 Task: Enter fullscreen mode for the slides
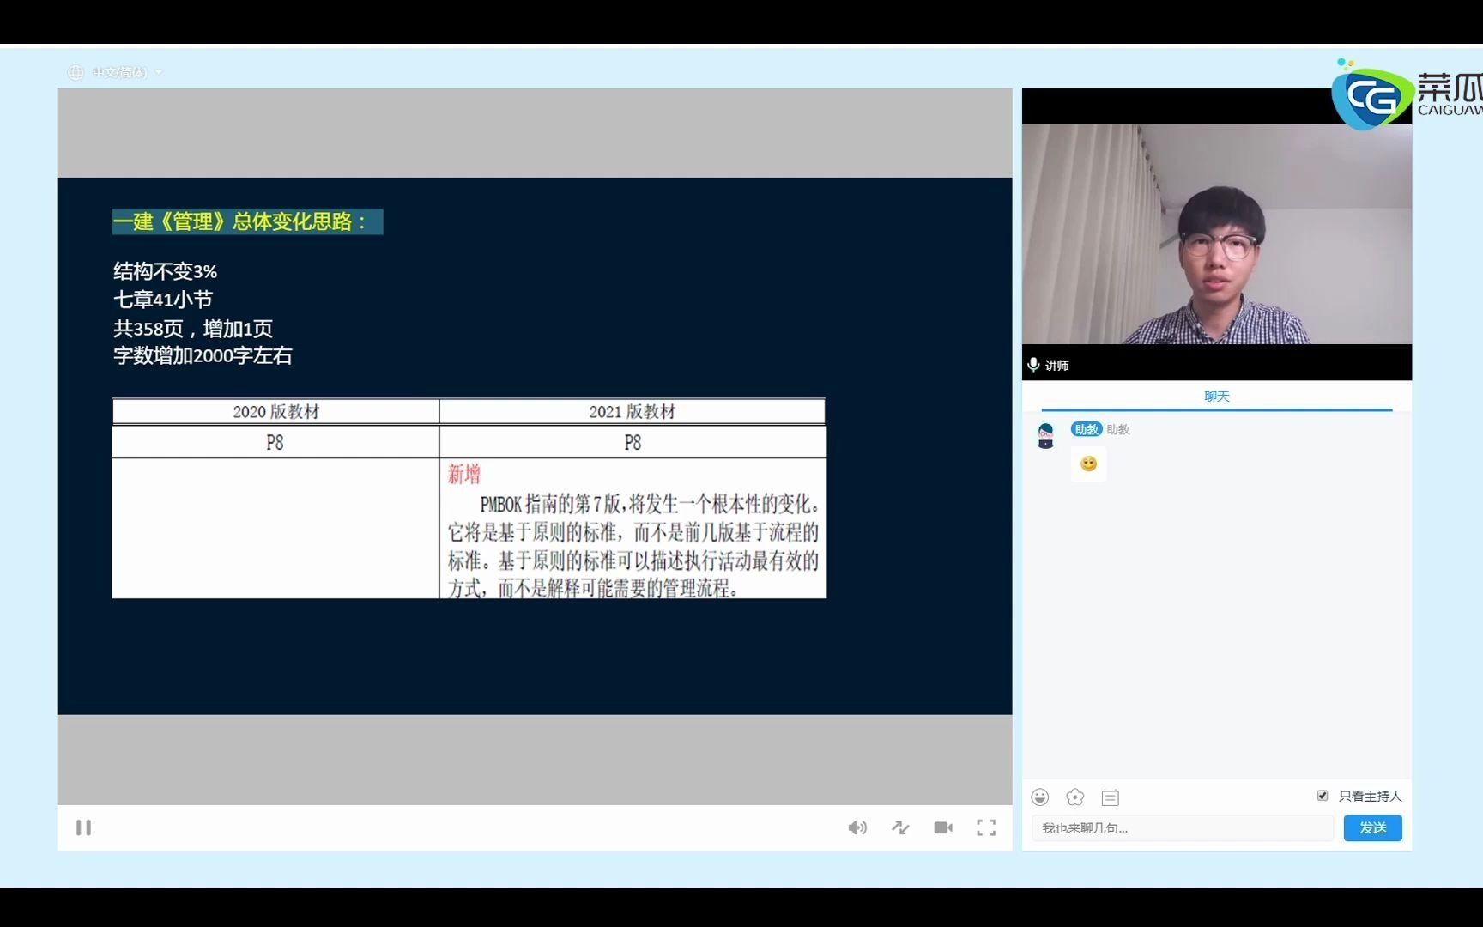coord(985,827)
